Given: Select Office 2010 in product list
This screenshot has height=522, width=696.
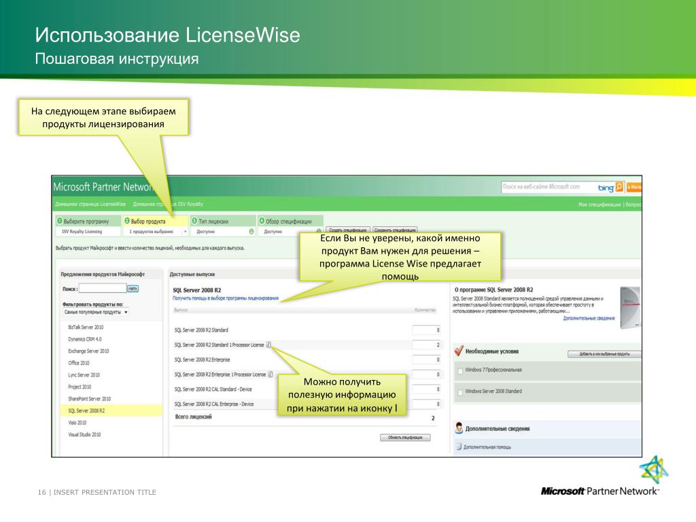Looking at the screenshot, I should (79, 363).
